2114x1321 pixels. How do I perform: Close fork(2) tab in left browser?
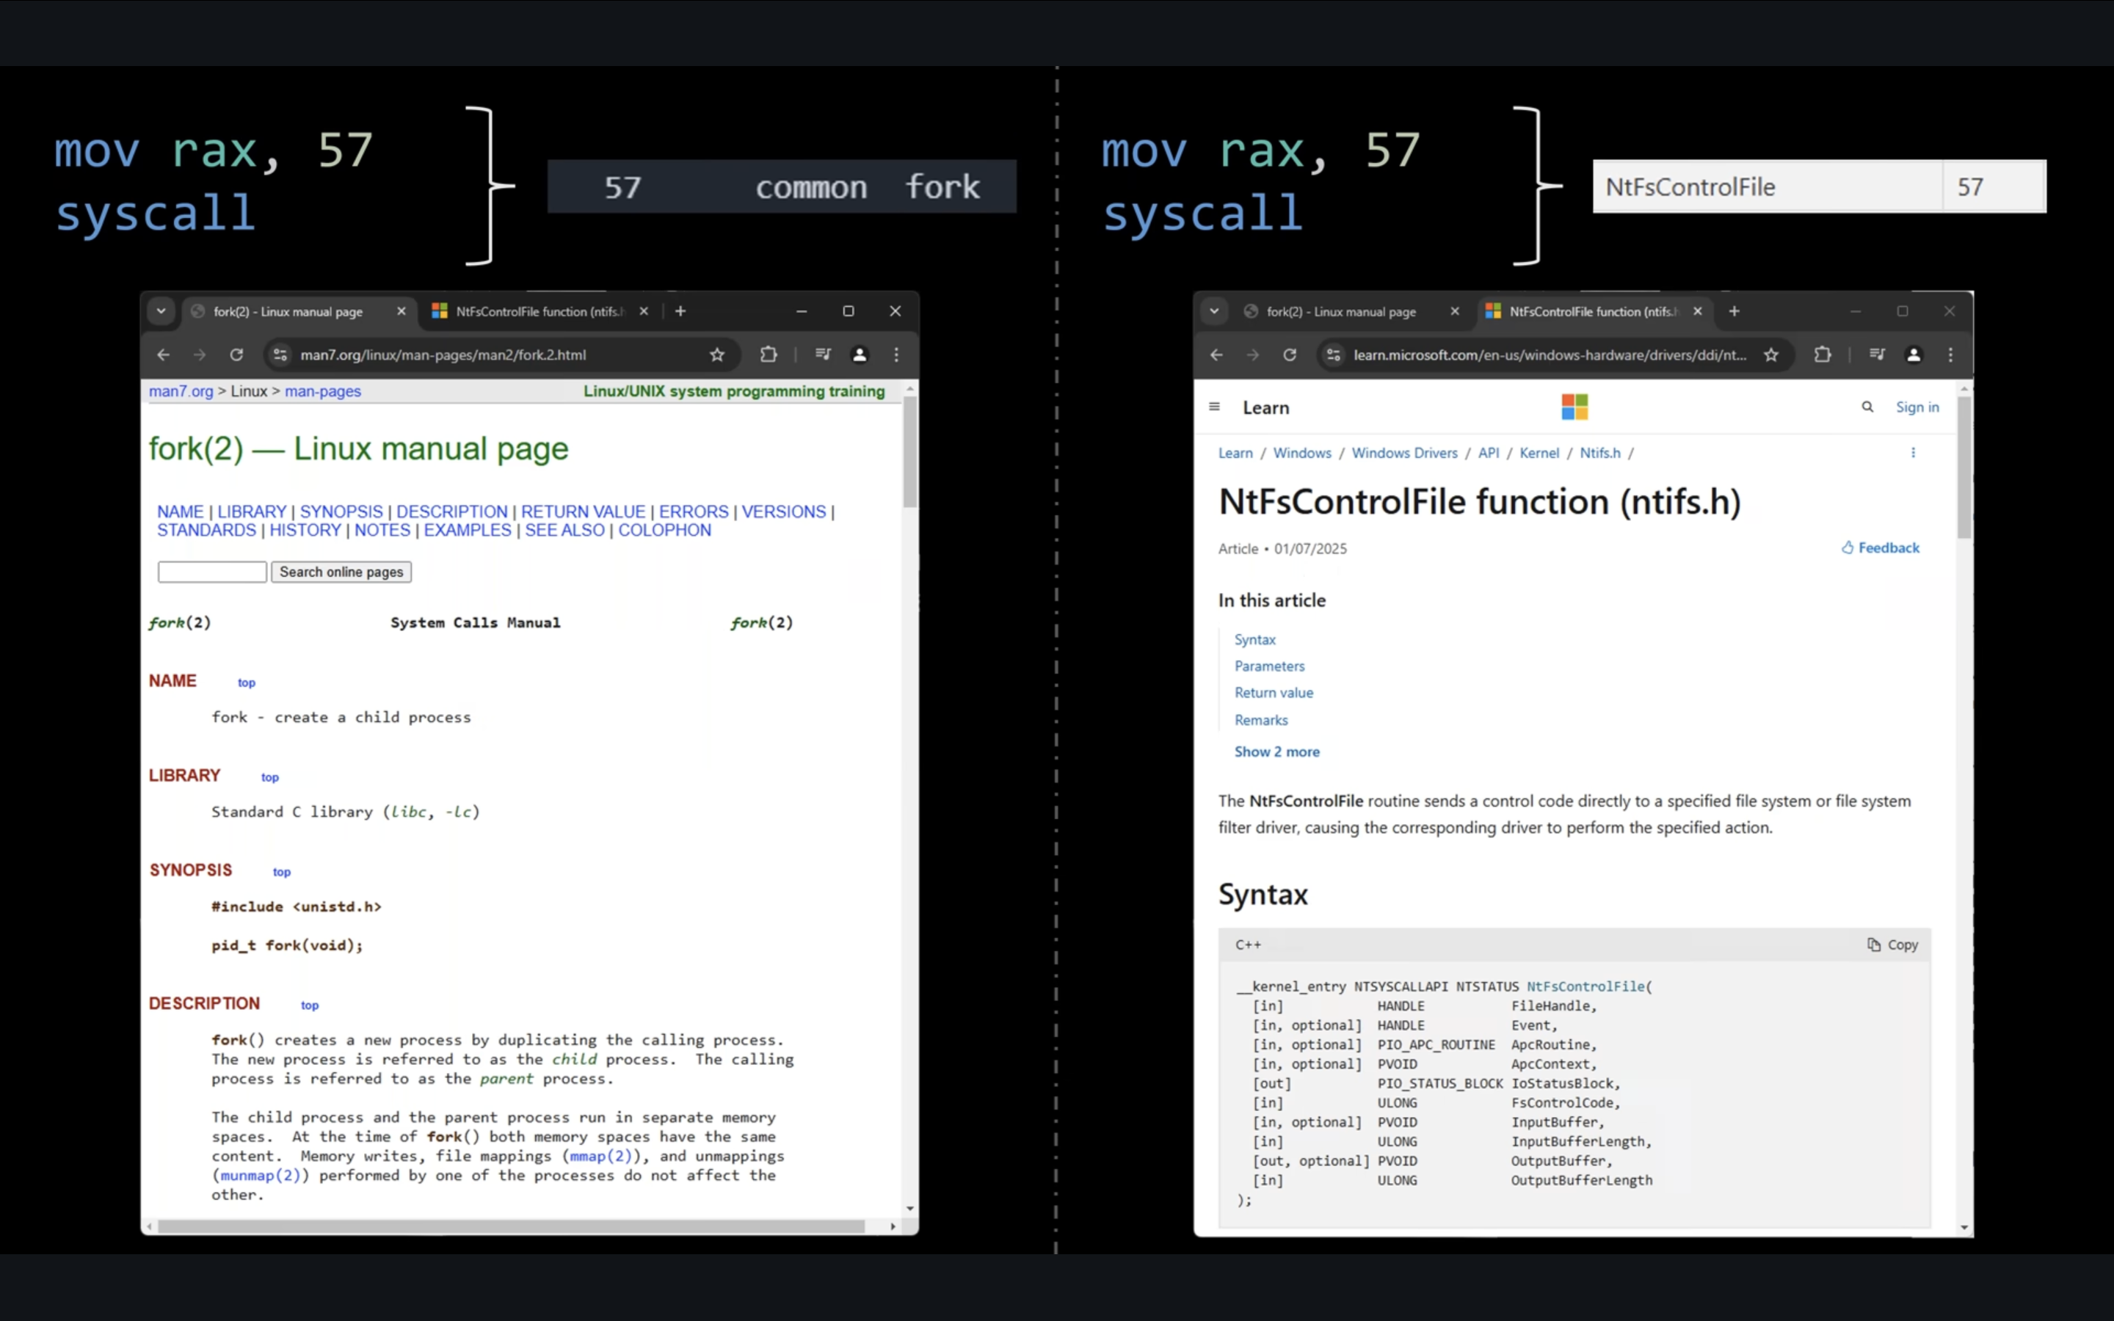[401, 311]
